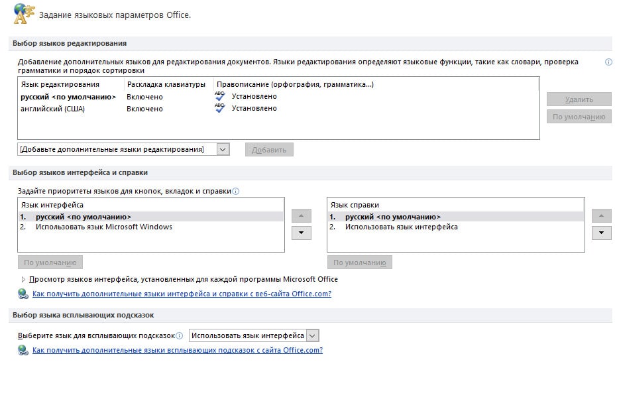Select английский (США) in editing languages list
Screen dimensions: 617x409
click(x=53, y=109)
